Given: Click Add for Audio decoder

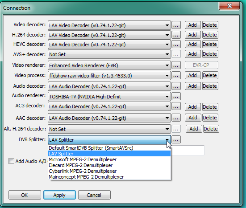Looking at the screenshot, I should pyautogui.click(x=193, y=86).
